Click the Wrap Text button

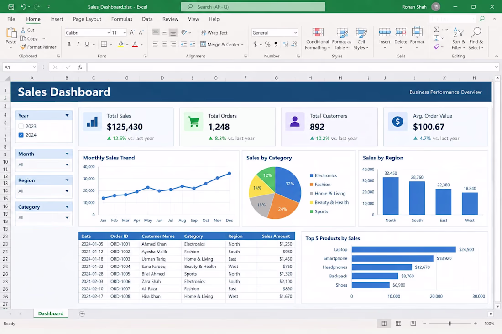pos(214,33)
